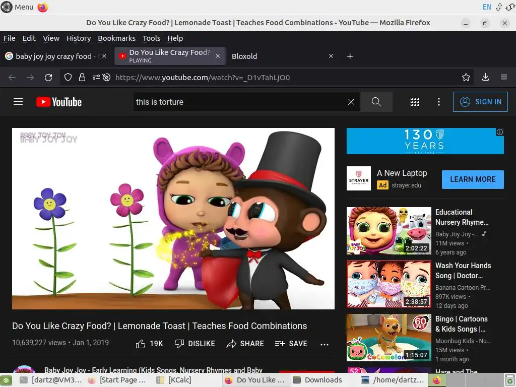
Task: Launch Firefox from the top panel icon
Action: [x=43, y=7]
